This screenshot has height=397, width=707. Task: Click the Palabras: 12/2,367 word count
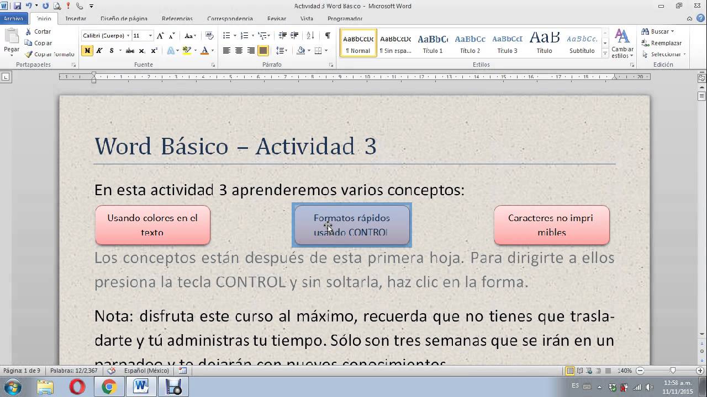pyautogui.click(x=74, y=371)
